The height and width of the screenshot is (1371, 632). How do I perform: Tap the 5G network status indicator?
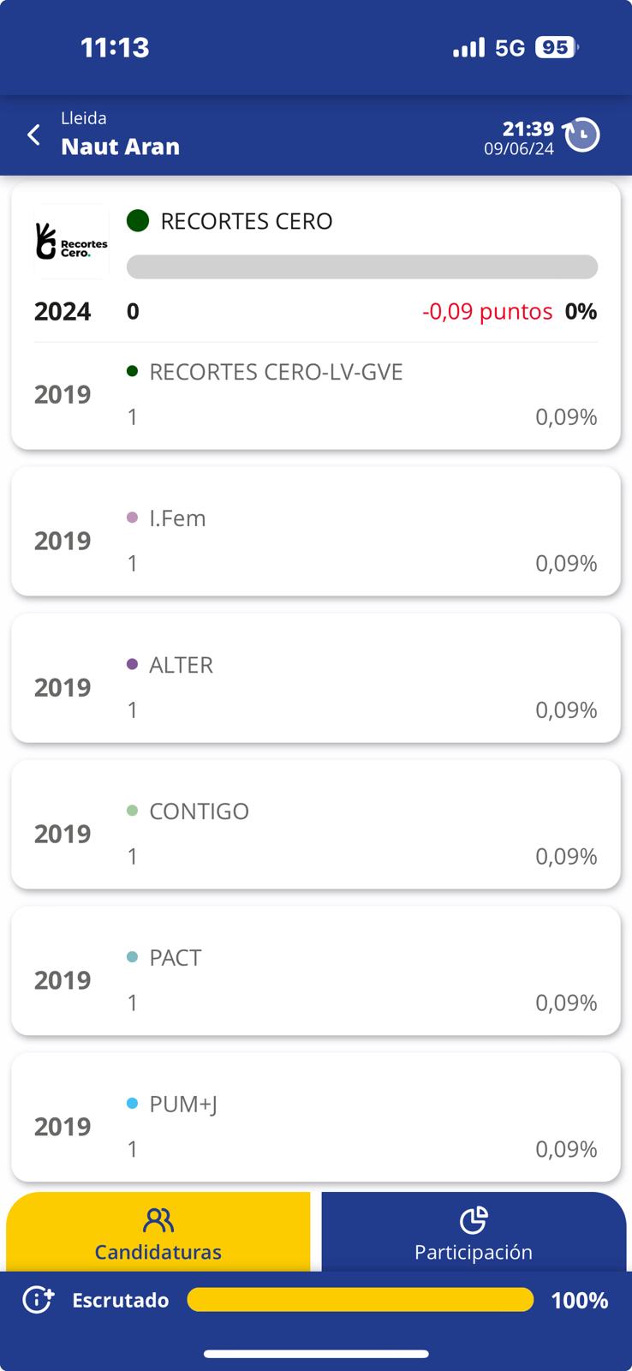(510, 48)
